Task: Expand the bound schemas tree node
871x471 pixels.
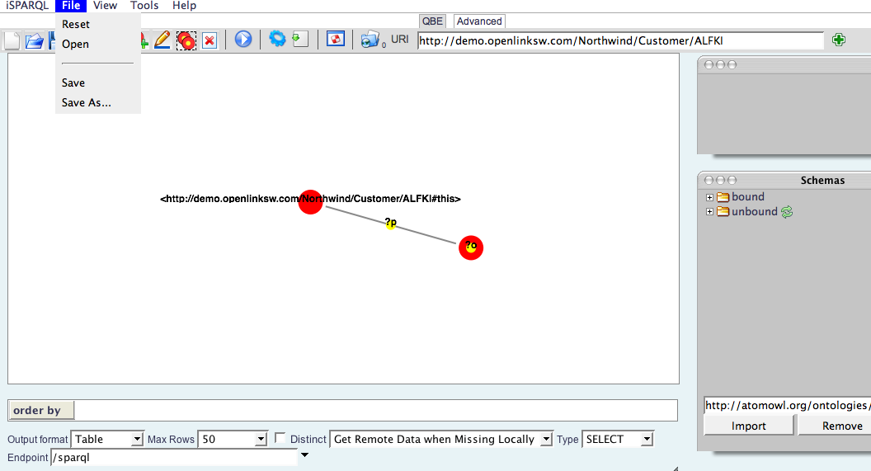Action: pyautogui.click(x=709, y=197)
